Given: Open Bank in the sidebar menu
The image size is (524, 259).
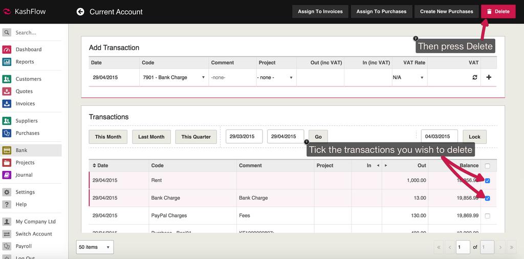Looking at the screenshot, I should (x=21, y=150).
